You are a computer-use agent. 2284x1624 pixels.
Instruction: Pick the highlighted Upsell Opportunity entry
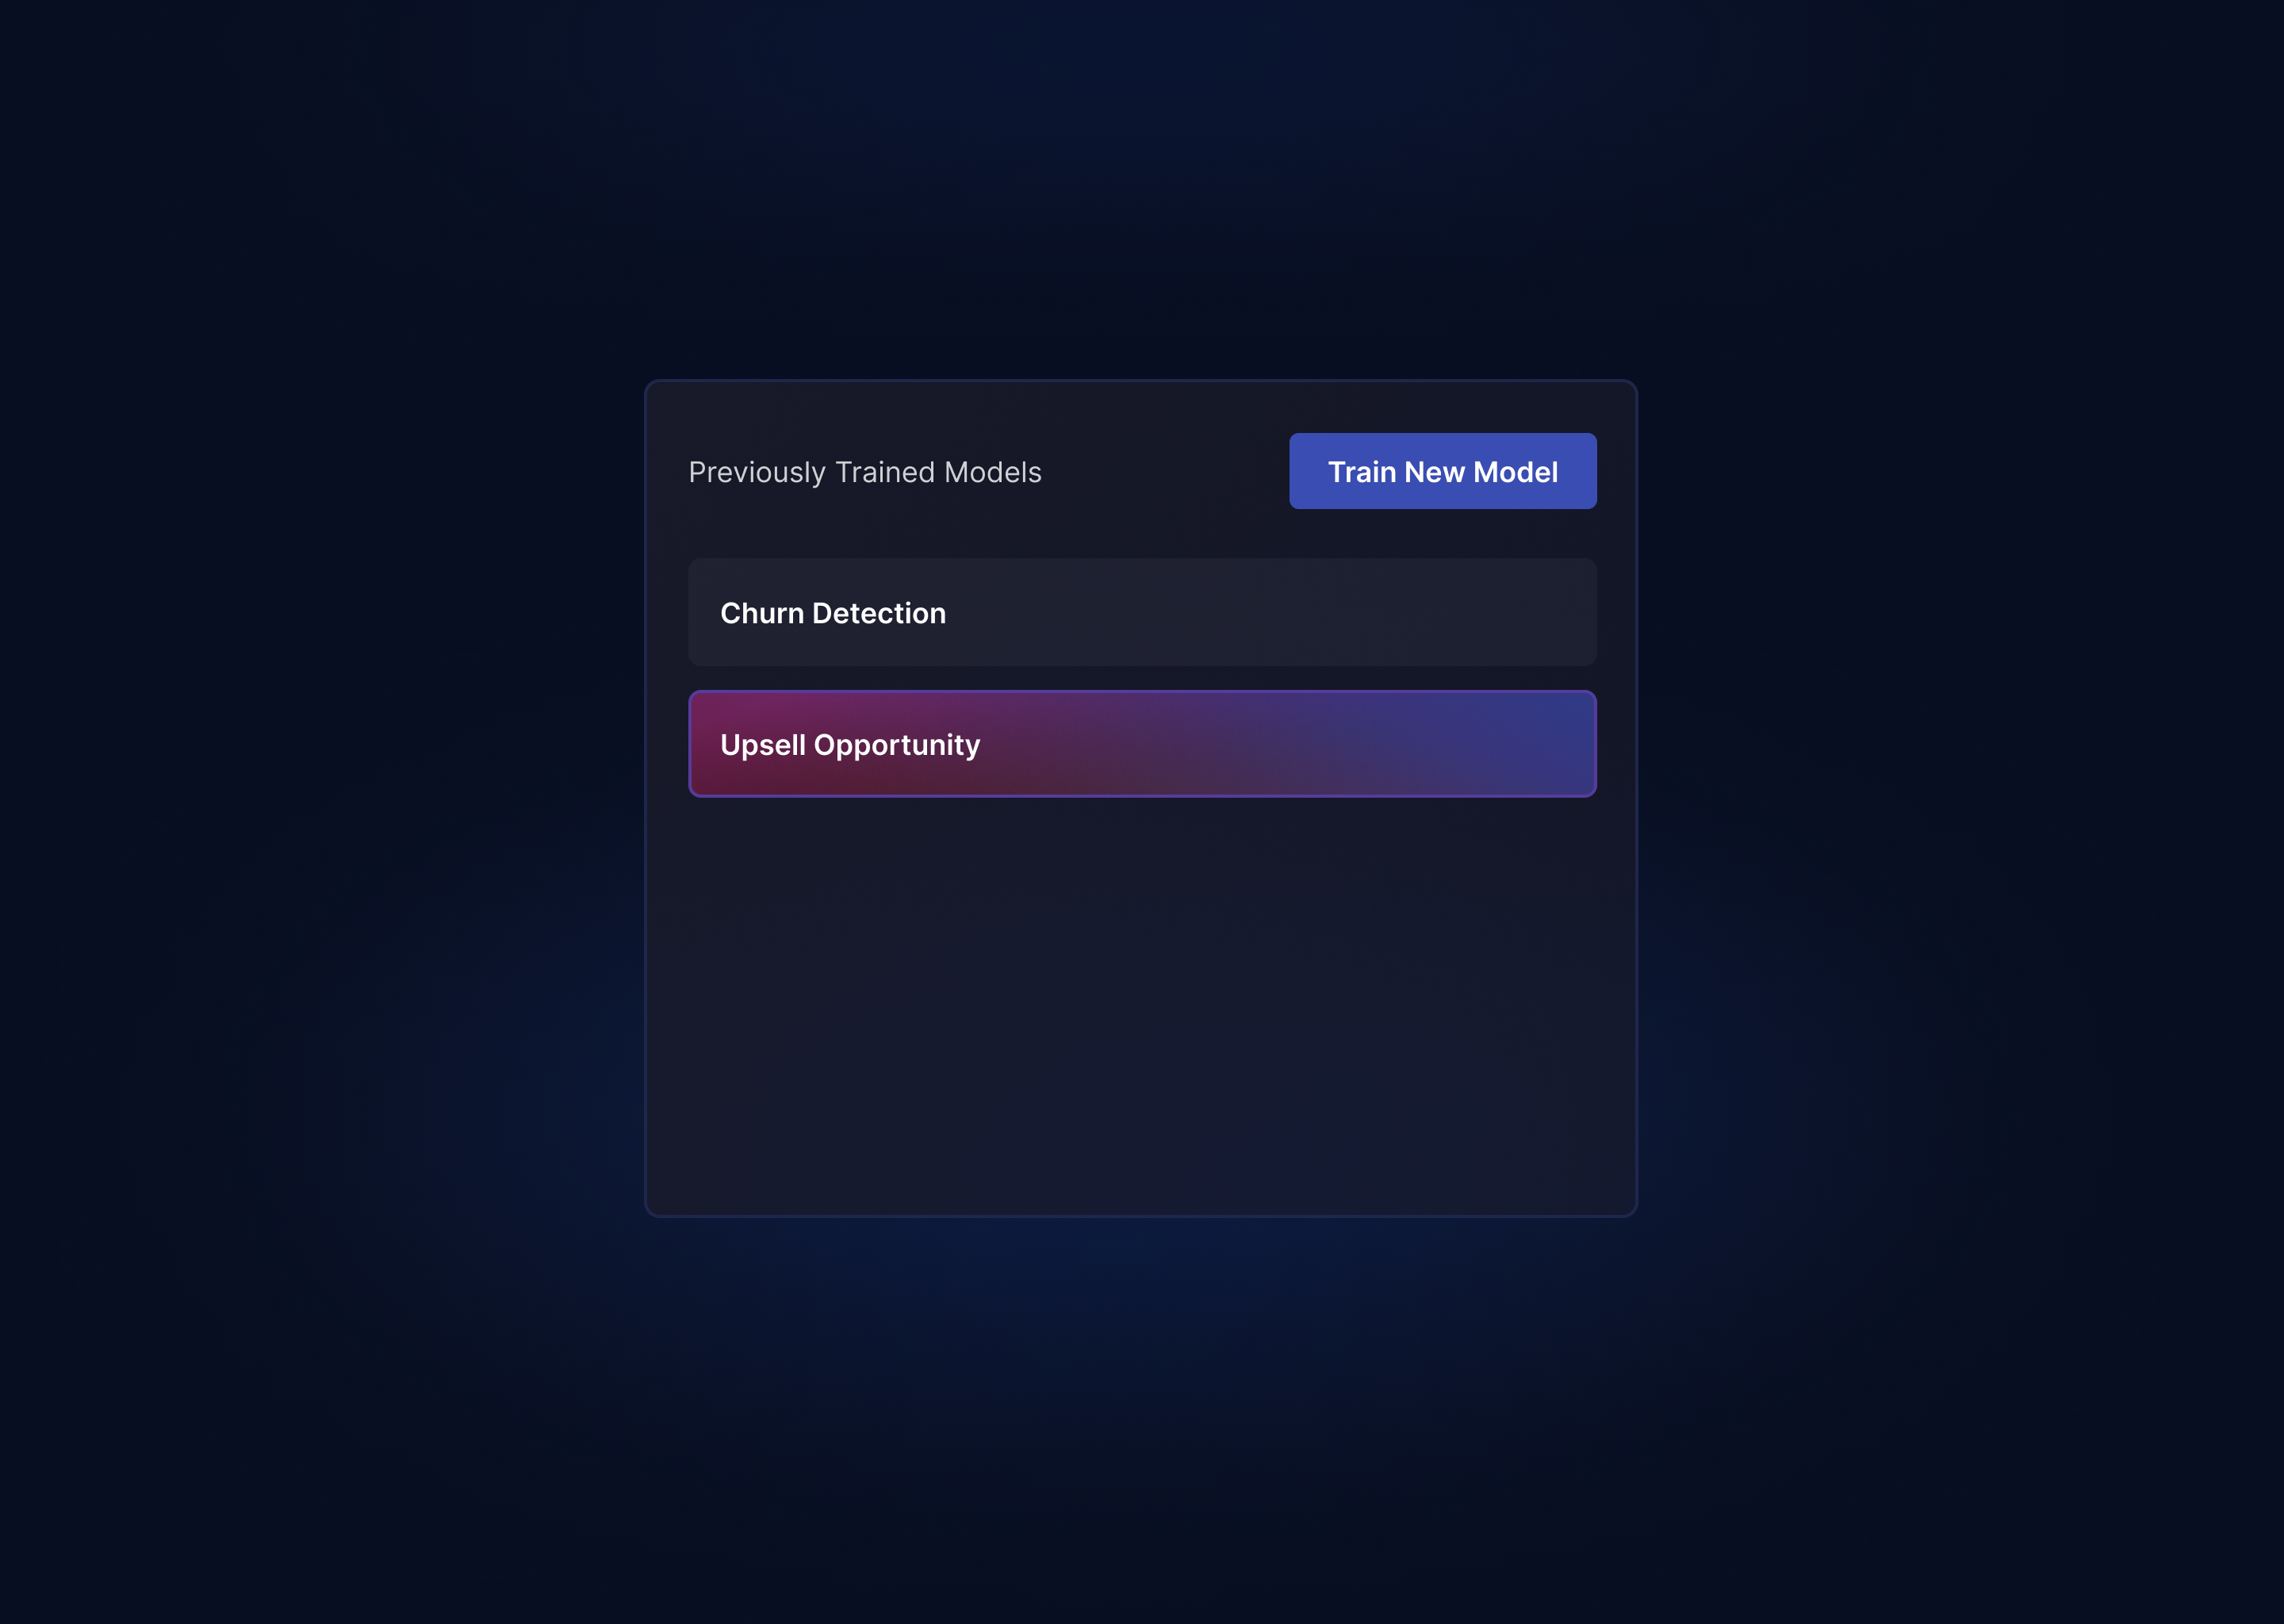click(1142, 744)
